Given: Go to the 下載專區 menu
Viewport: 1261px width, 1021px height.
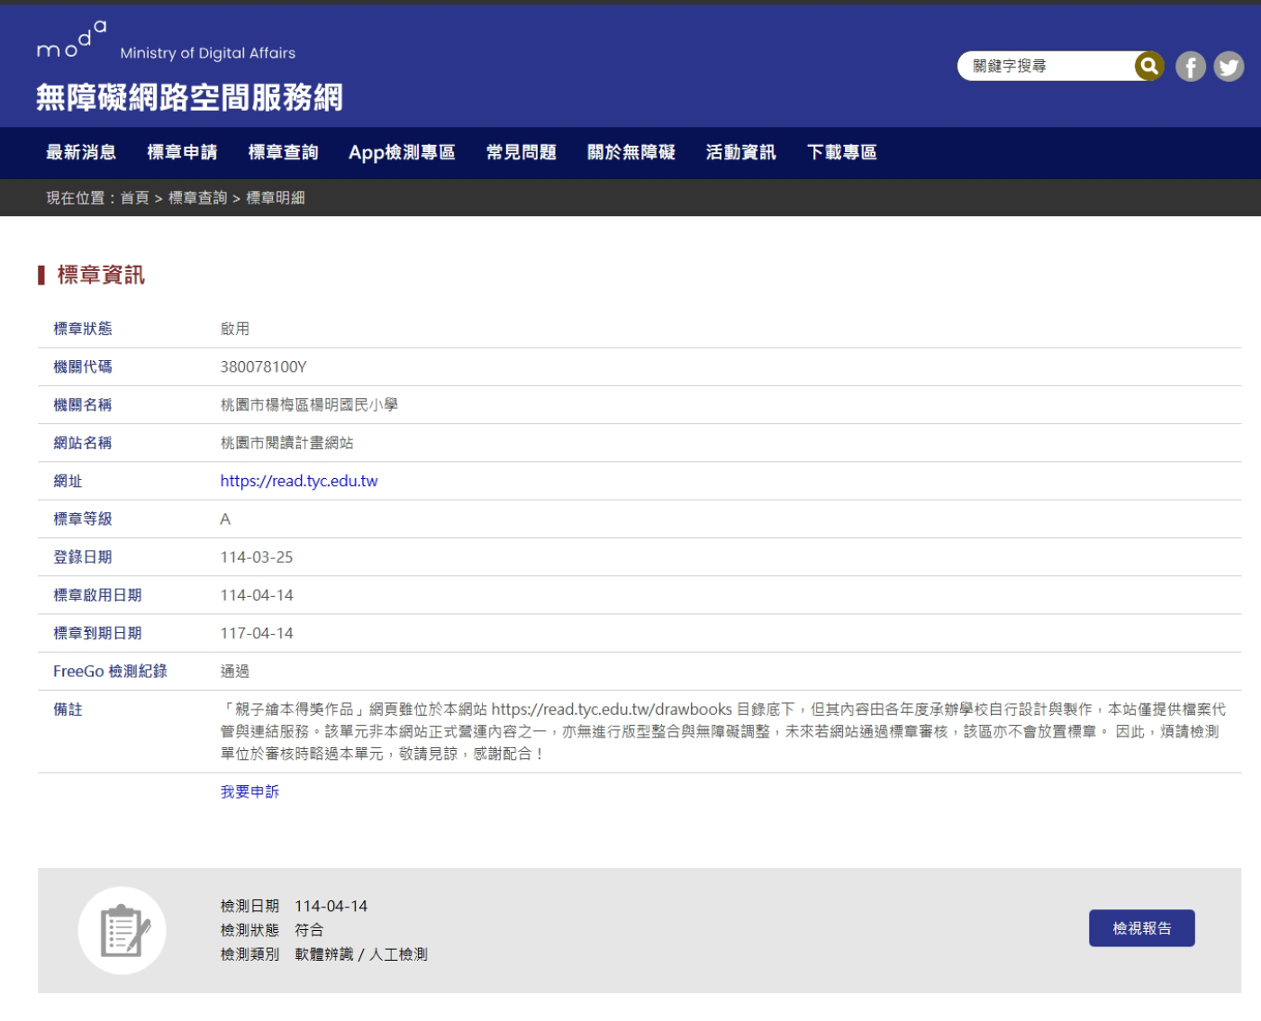Looking at the screenshot, I should click(841, 152).
